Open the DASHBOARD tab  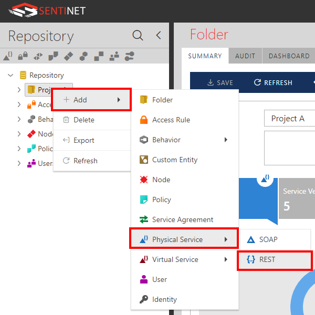pyautogui.click(x=289, y=56)
